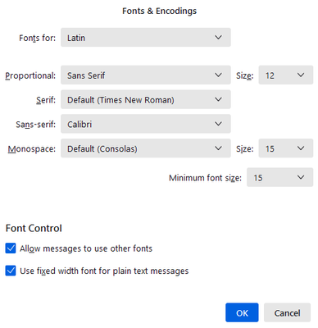Click the Fonts for label
Image resolution: width=318 pixels, height=328 pixels.
tap(37, 38)
